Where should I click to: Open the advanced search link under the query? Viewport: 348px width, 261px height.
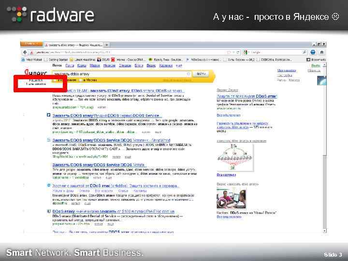point(177,80)
